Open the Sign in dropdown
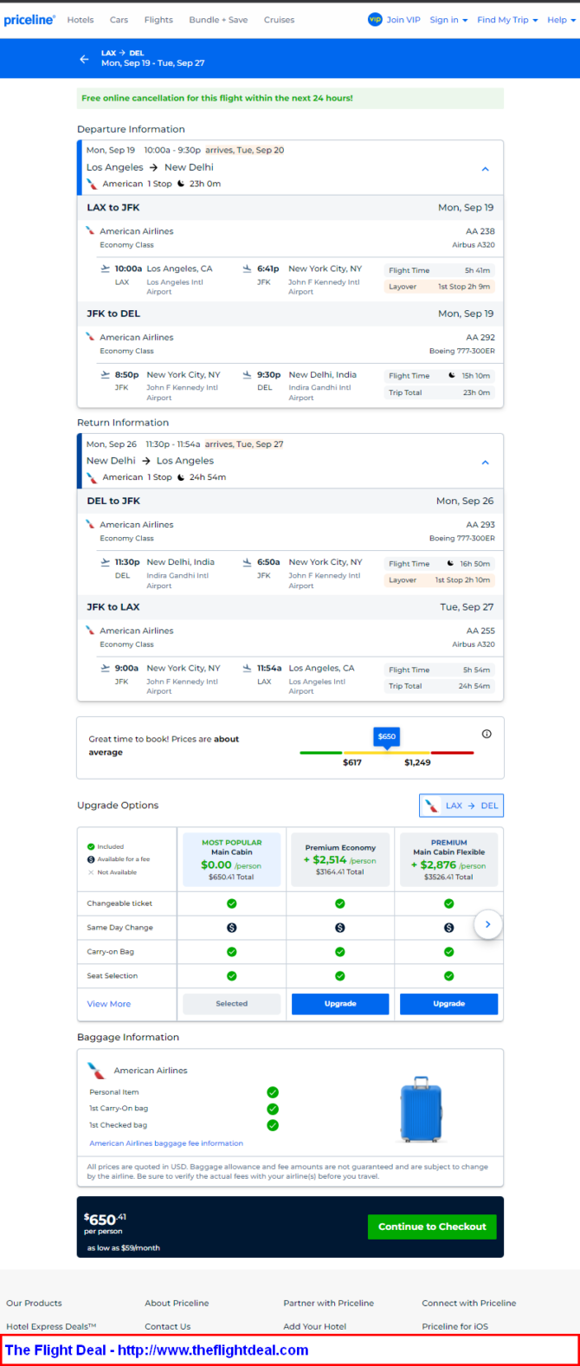Screen dimensions: 580x1366 448,20
